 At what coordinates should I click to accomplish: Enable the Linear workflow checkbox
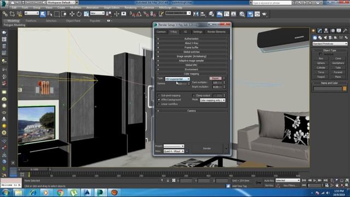click(x=159, y=104)
